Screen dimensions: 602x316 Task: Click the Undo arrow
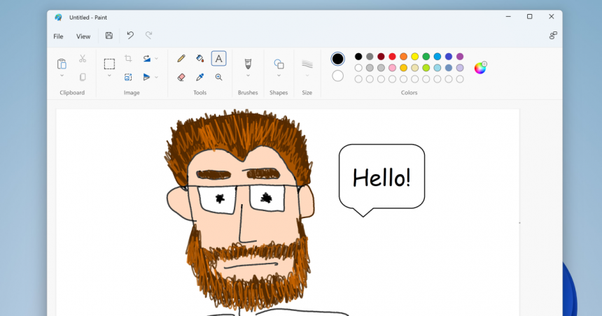click(130, 36)
